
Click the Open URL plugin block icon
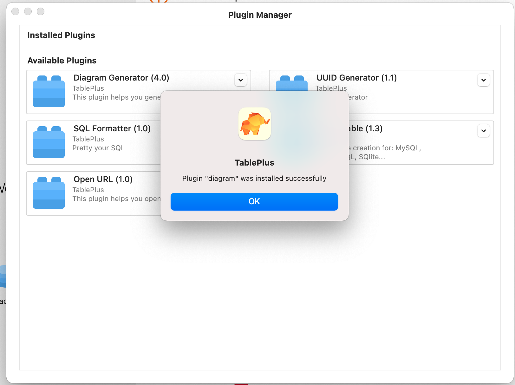[49, 193]
